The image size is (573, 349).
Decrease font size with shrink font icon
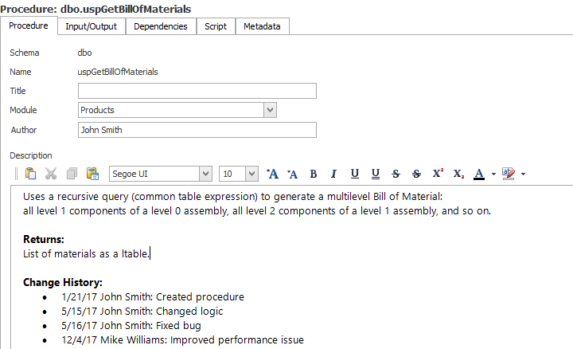click(292, 174)
